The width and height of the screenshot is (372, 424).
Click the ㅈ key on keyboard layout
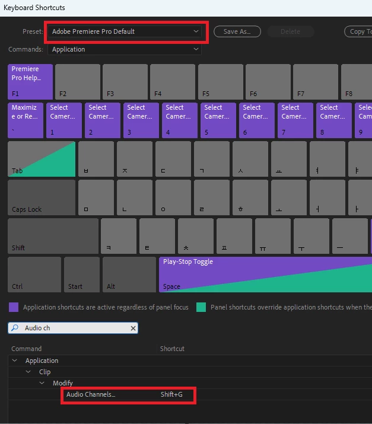pos(135,159)
